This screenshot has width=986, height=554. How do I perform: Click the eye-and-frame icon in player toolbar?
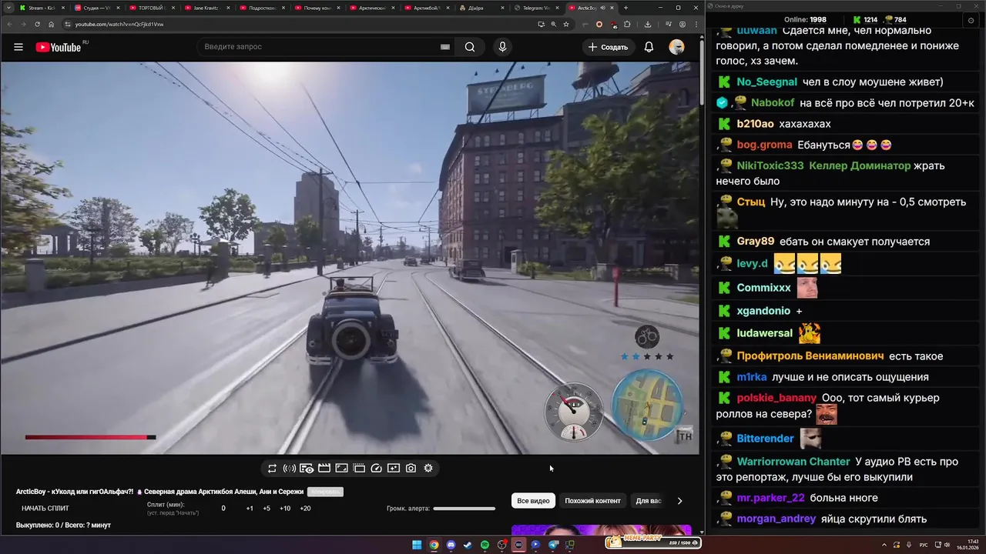coord(307,468)
